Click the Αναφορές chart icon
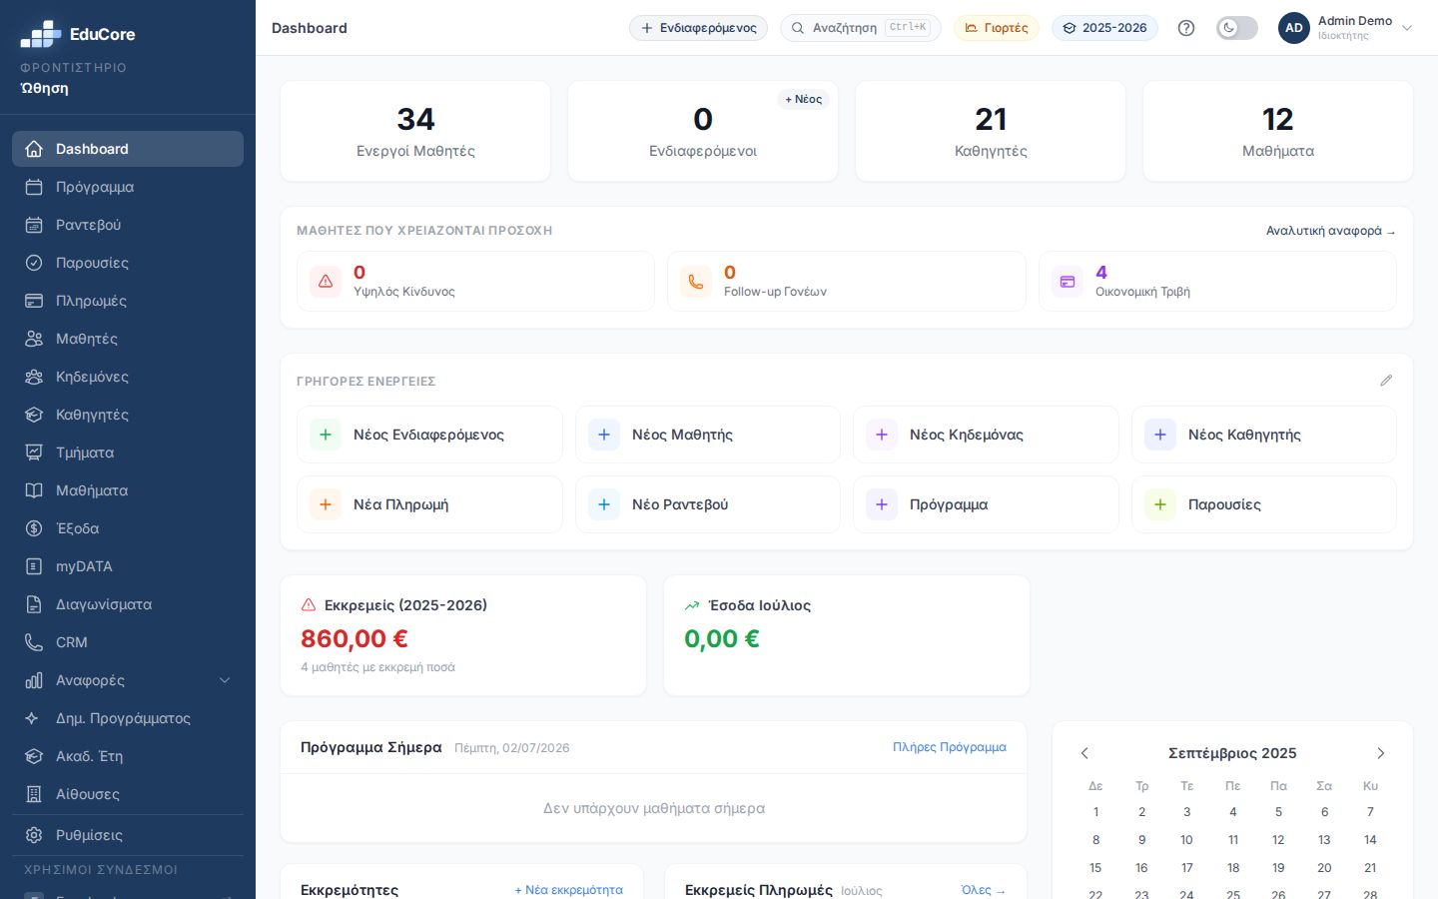Image resolution: width=1438 pixels, height=899 pixels. [x=34, y=680]
